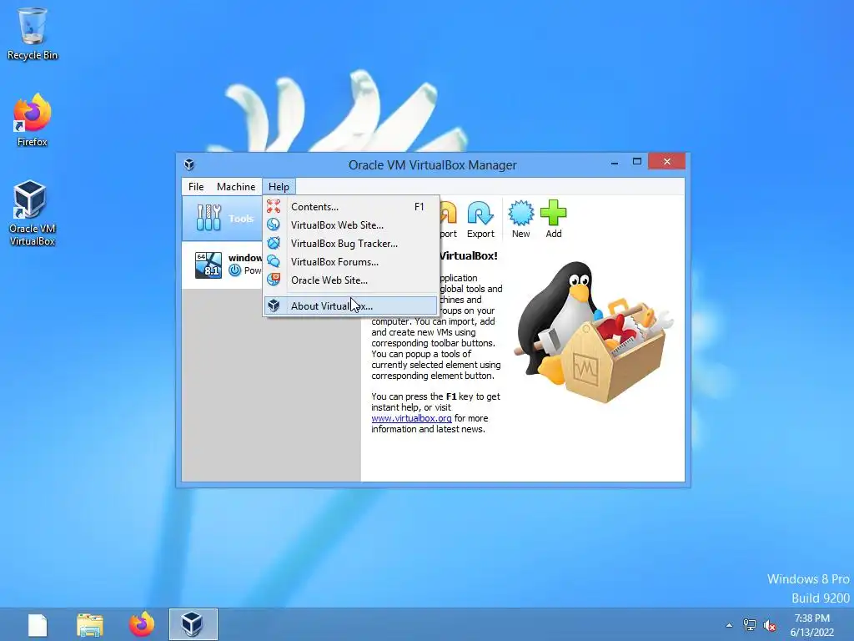This screenshot has width=854, height=641.
Task: Open Firefox from the taskbar
Action: pos(142,624)
